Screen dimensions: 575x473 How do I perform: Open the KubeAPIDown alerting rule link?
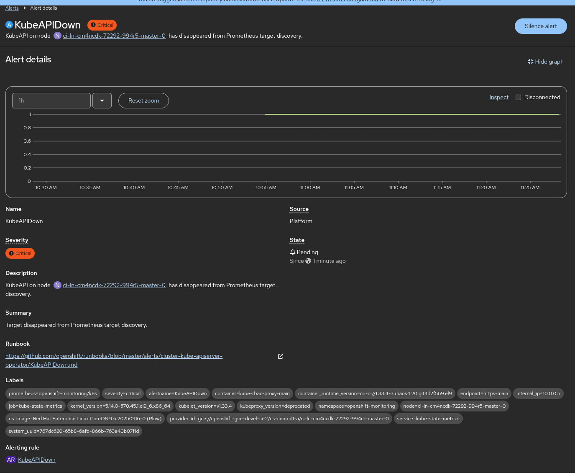click(x=37, y=460)
